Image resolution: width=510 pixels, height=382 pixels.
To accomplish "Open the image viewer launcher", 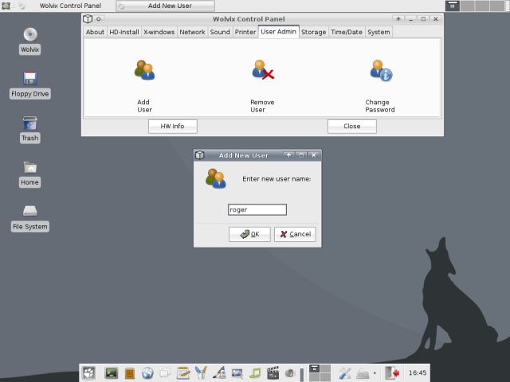I will (x=237, y=373).
